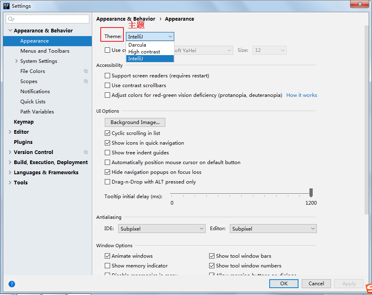The width and height of the screenshot is (372, 295).
Task: Click the help question mark icon
Action: [12, 284]
